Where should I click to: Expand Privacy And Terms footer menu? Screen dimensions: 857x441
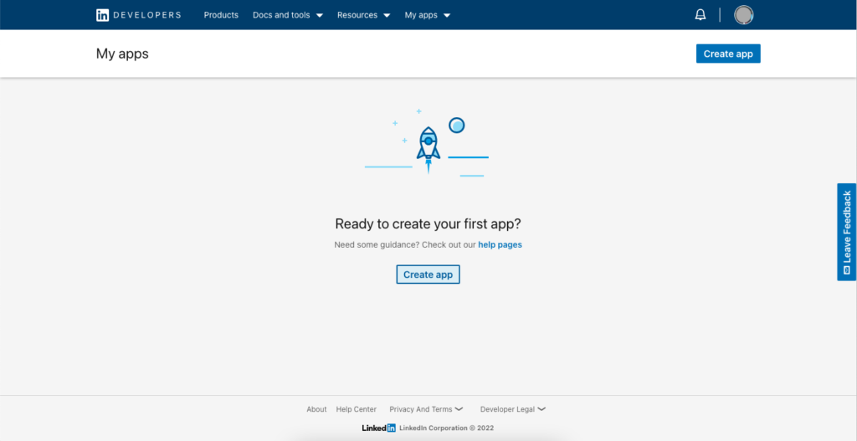tap(426, 409)
